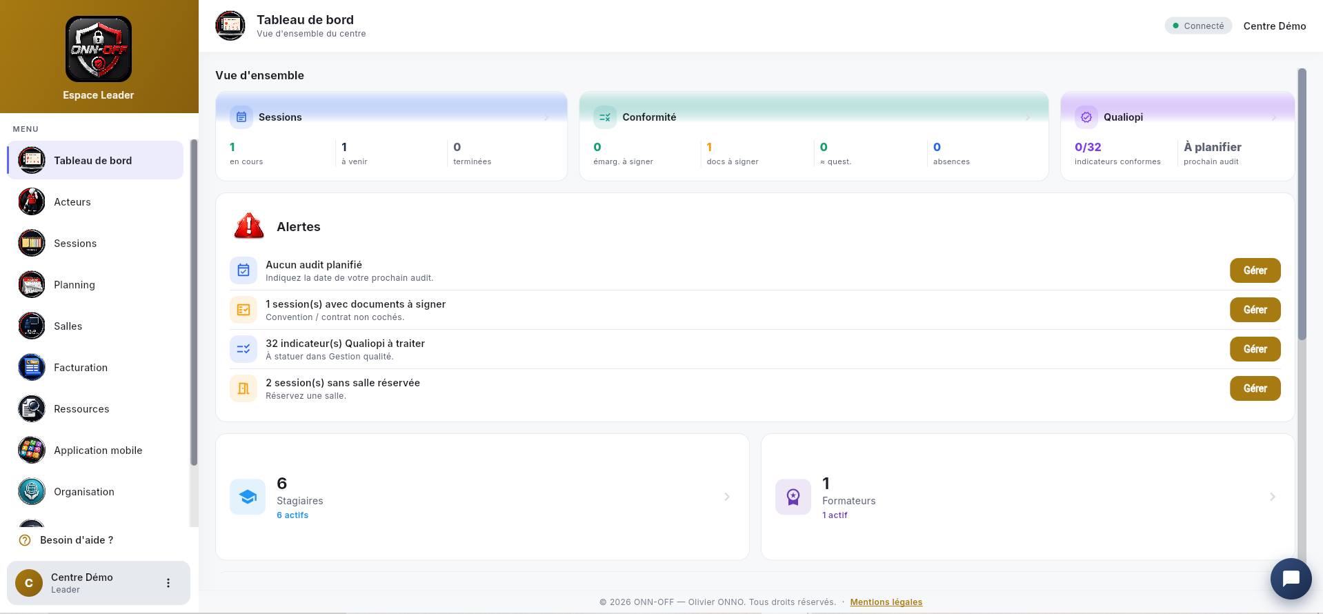Click 'À planifier' prochain audit text
The width and height of the screenshot is (1323, 614).
coord(1213,147)
